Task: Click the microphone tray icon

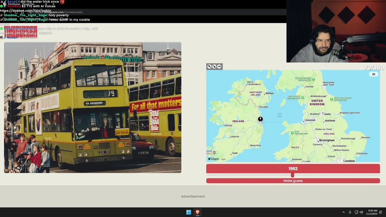Action: pyautogui.click(x=350, y=212)
